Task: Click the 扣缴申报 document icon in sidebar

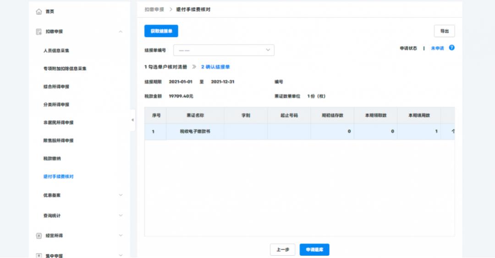Action: tap(39, 32)
